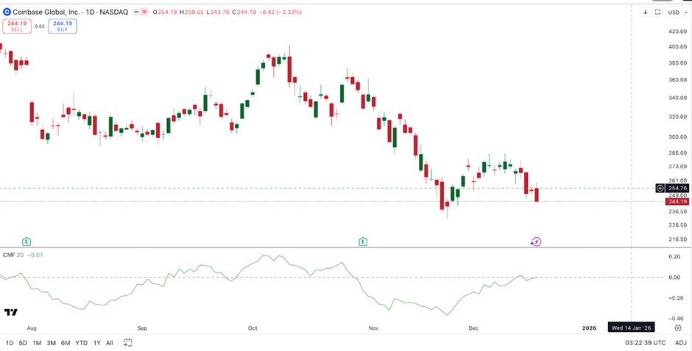
Task: Click the Dec label on the time axis
Action: coord(473,328)
